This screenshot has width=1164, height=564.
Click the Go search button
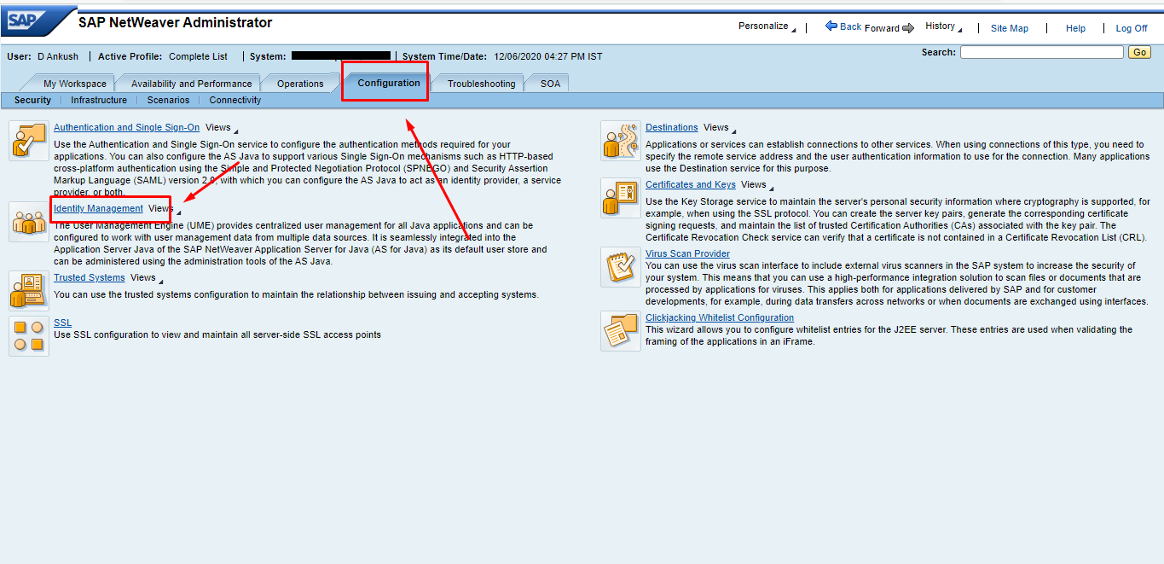(1139, 52)
